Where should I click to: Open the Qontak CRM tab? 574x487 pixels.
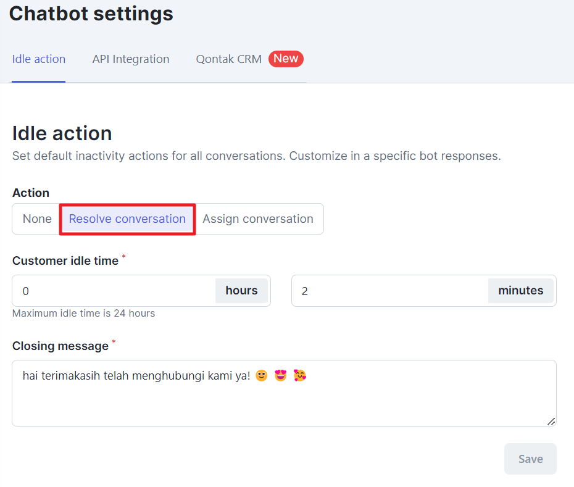[x=229, y=59]
